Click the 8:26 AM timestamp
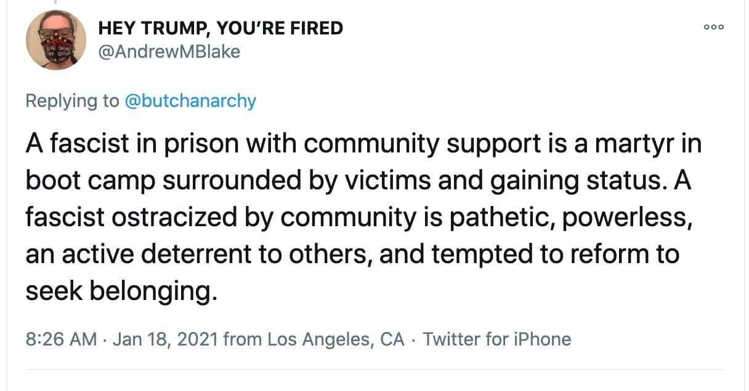Screen dimensions: 749x391 click(x=60, y=339)
